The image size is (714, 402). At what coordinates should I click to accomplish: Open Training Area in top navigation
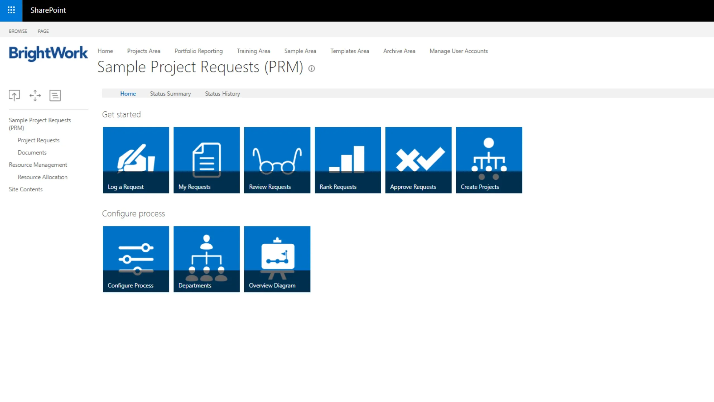254,51
